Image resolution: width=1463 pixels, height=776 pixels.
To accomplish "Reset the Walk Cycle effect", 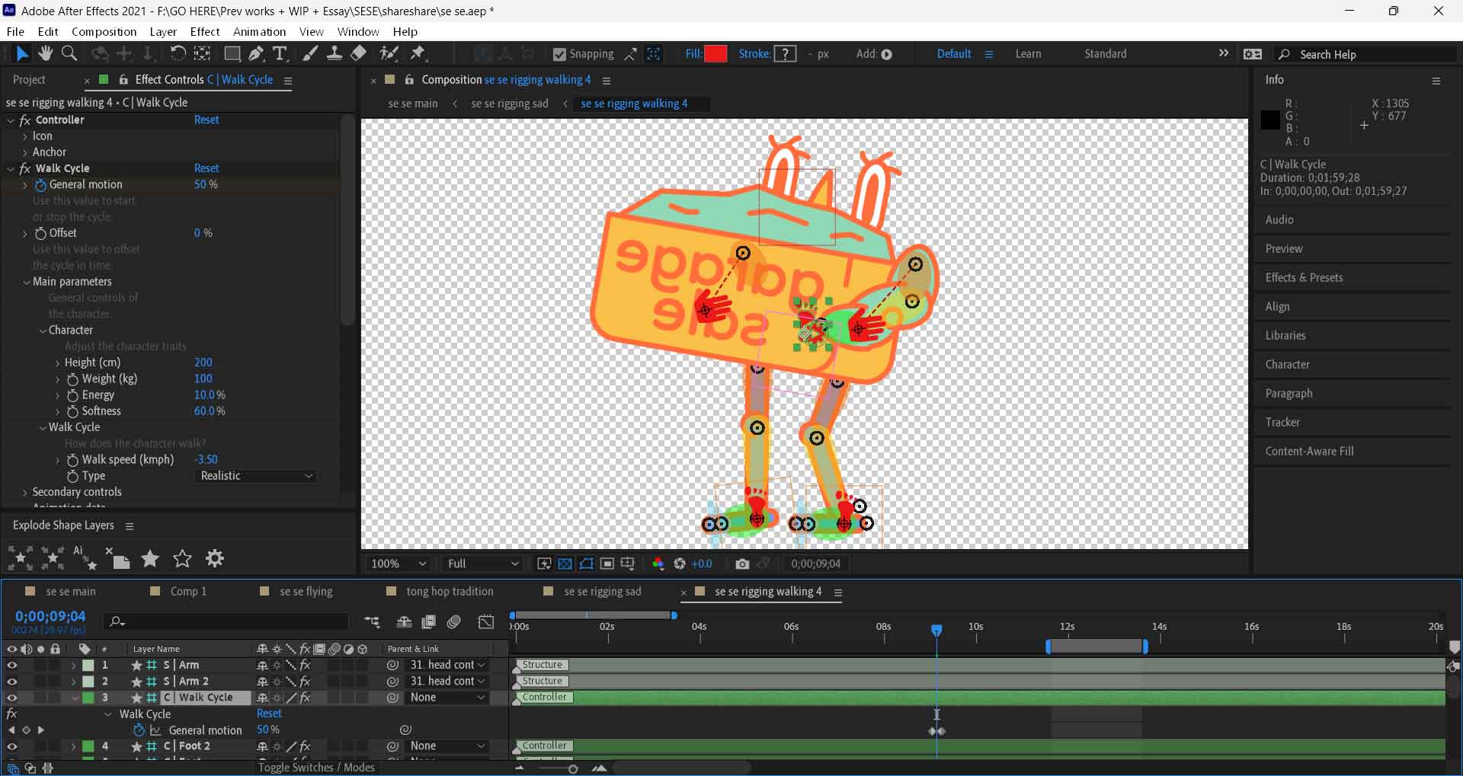I will (206, 168).
